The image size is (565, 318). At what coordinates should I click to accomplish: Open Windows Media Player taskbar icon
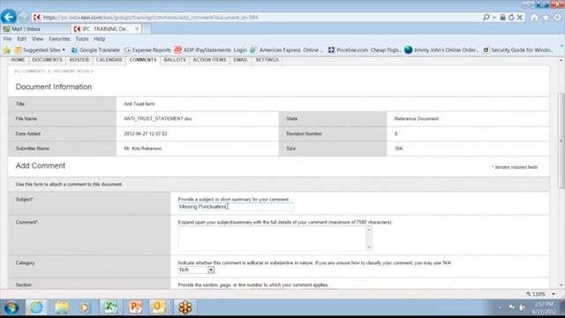click(x=85, y=307)
